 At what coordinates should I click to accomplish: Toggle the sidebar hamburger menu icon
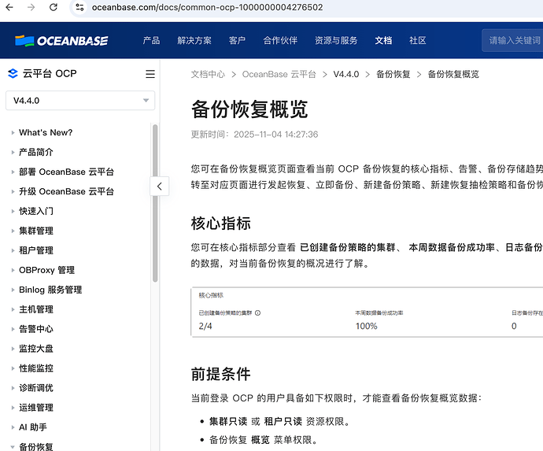click(x=150, y=74)
